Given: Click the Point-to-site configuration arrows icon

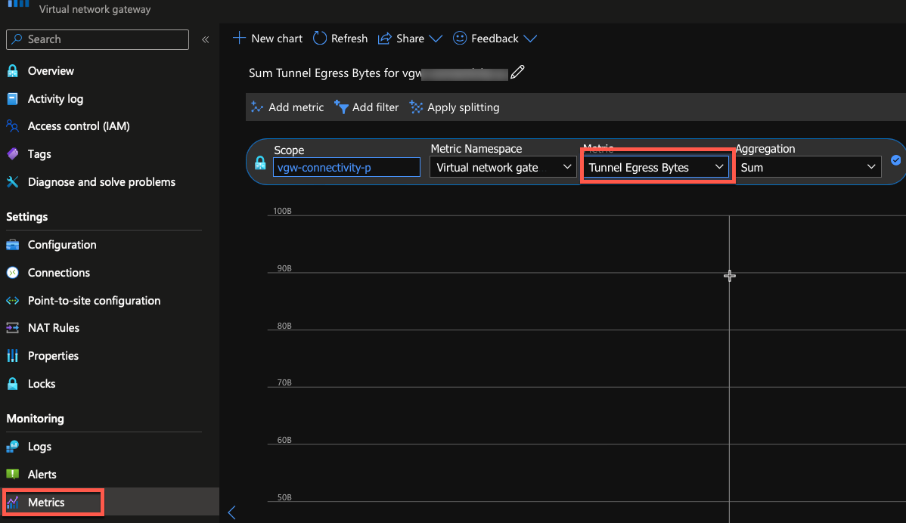Looking at the screenshot, I should (x=12, y=301).
